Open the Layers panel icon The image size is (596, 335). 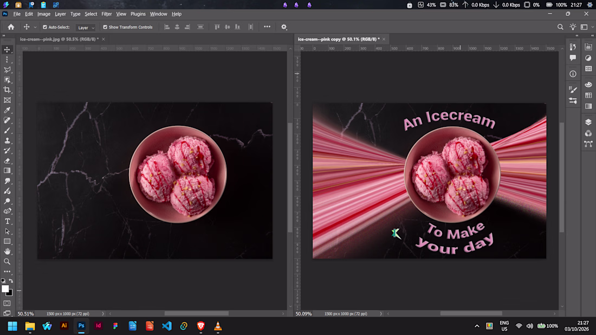(x=588, y=122)
